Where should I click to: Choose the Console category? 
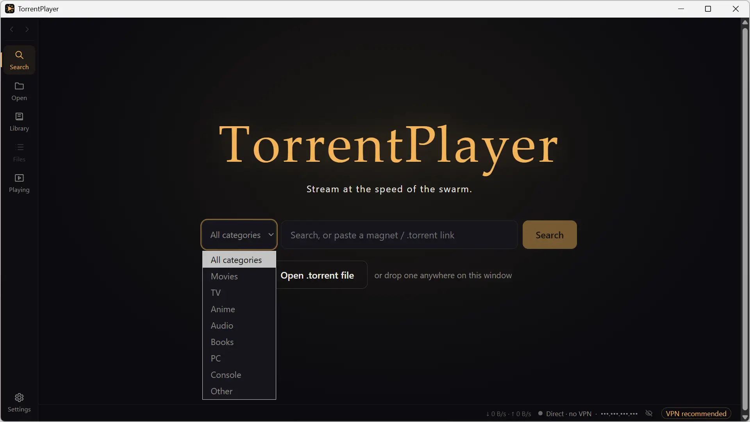[x=239, y=375]
